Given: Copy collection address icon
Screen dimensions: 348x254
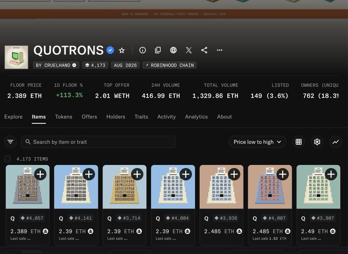Looking at the screenshot, I should [158, 50].
